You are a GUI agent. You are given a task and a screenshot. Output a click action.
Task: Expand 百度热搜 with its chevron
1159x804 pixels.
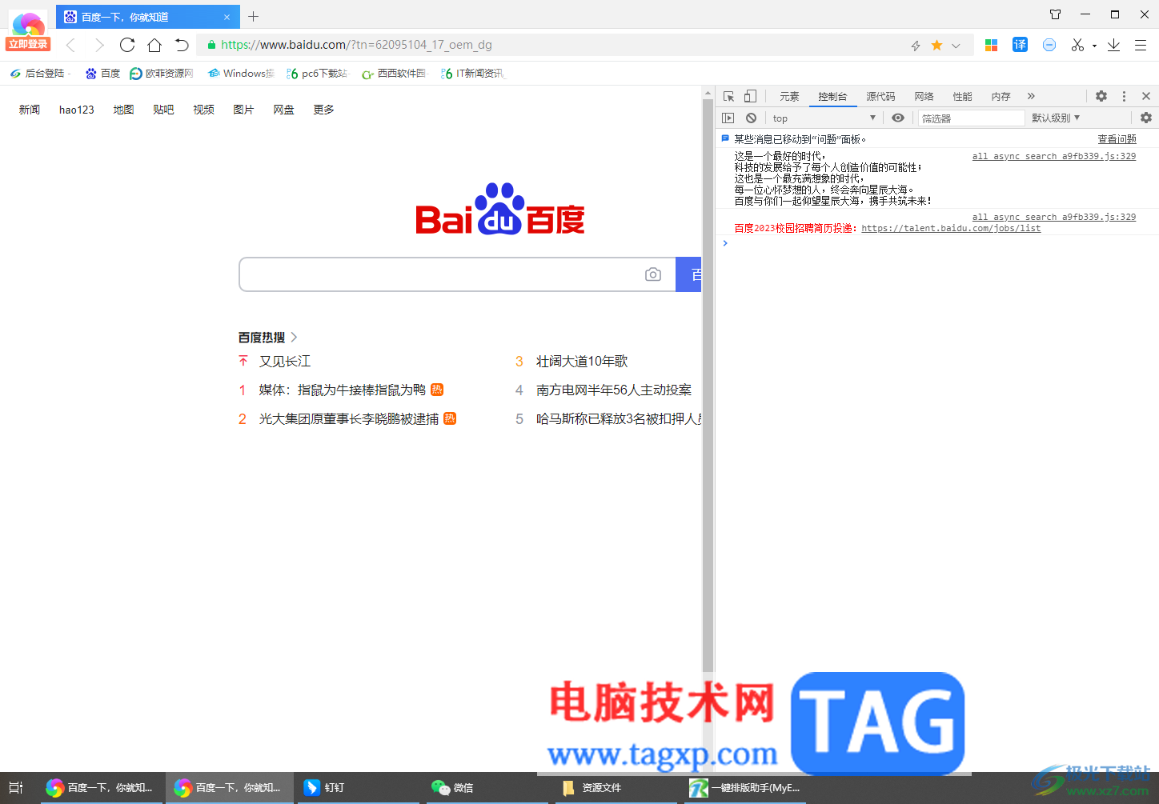point(294,337)
